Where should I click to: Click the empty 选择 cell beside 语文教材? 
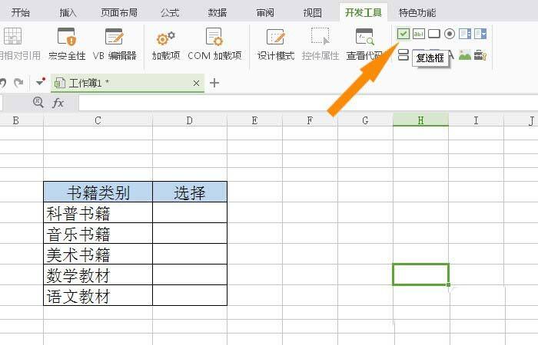[x=190, y=295]
